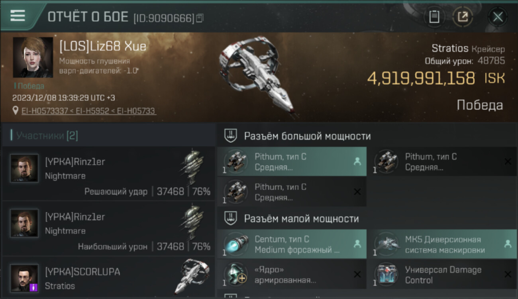
Task: Open the clipboard report icon
Action: [434, 17]
